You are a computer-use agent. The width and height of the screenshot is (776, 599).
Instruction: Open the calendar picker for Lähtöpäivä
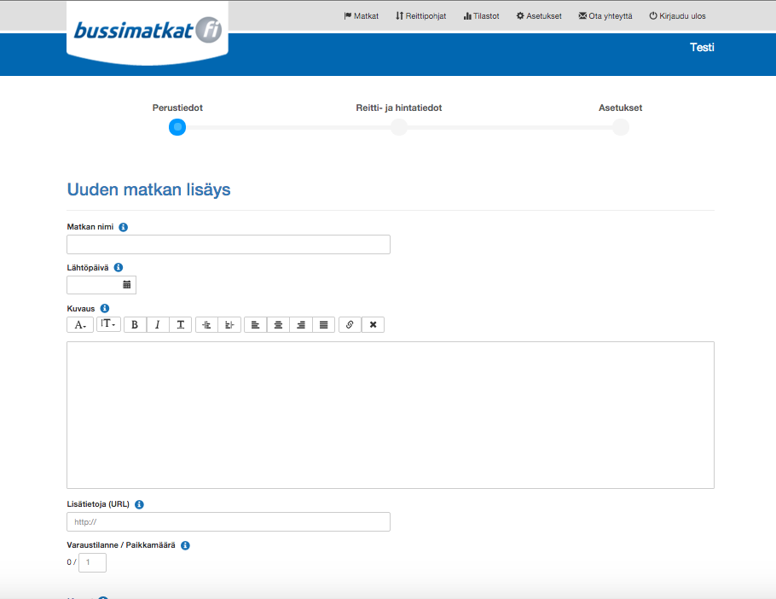click(x=126, y=285)
